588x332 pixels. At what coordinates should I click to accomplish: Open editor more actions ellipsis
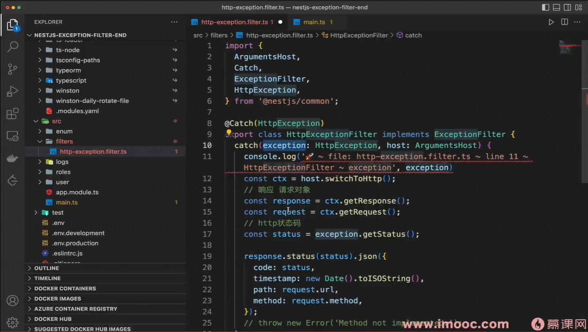point(577,22)
